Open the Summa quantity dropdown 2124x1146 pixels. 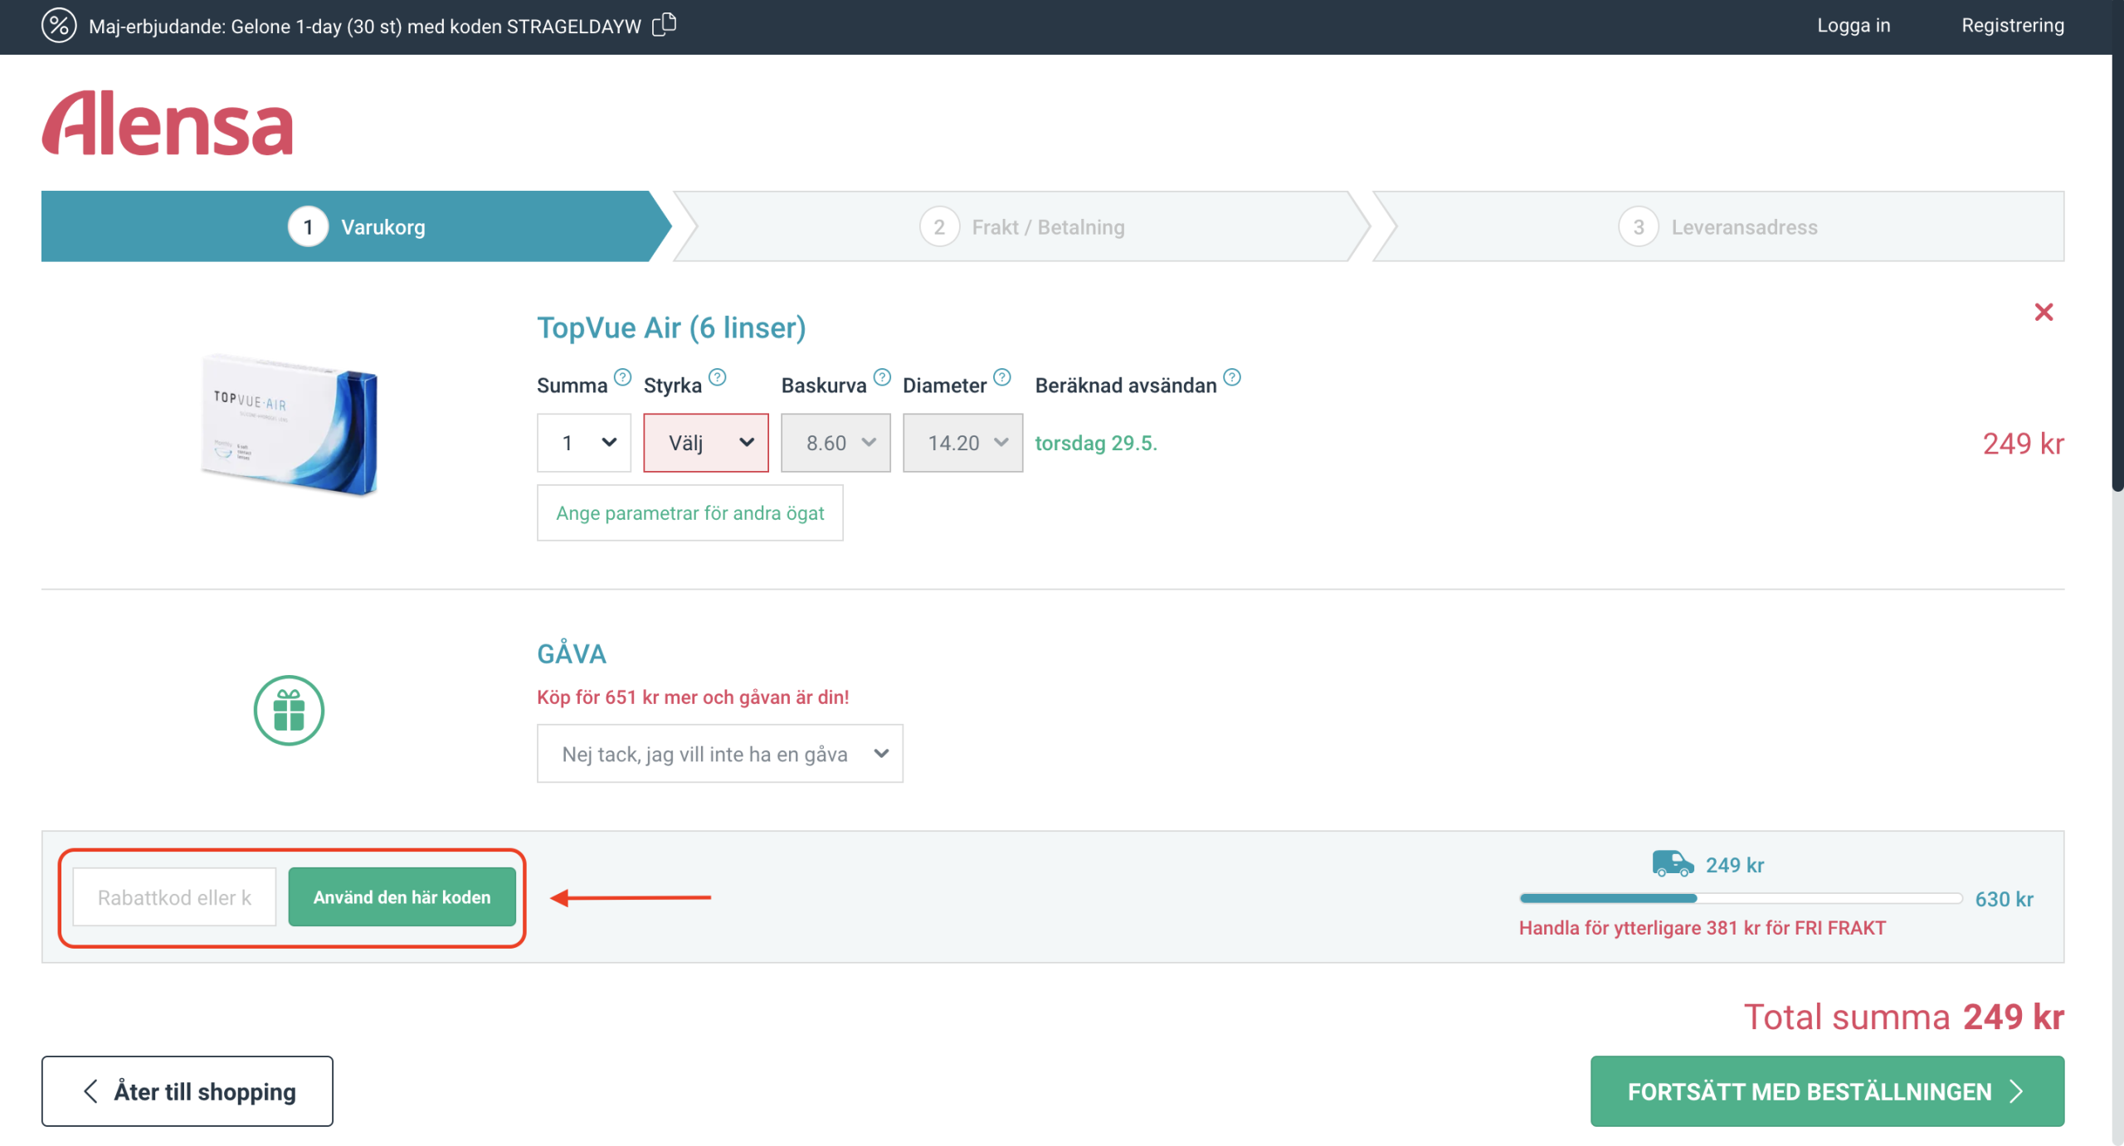point(584,443)
